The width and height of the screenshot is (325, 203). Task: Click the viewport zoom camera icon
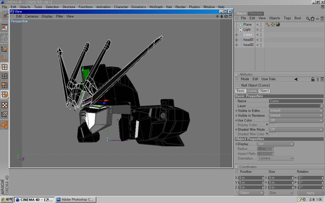[221, 16]
